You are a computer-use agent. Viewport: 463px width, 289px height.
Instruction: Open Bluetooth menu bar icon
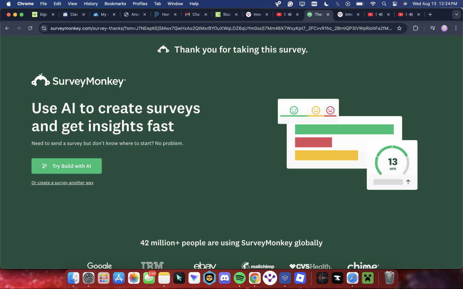pyautogui.click(x=337, y=4)
